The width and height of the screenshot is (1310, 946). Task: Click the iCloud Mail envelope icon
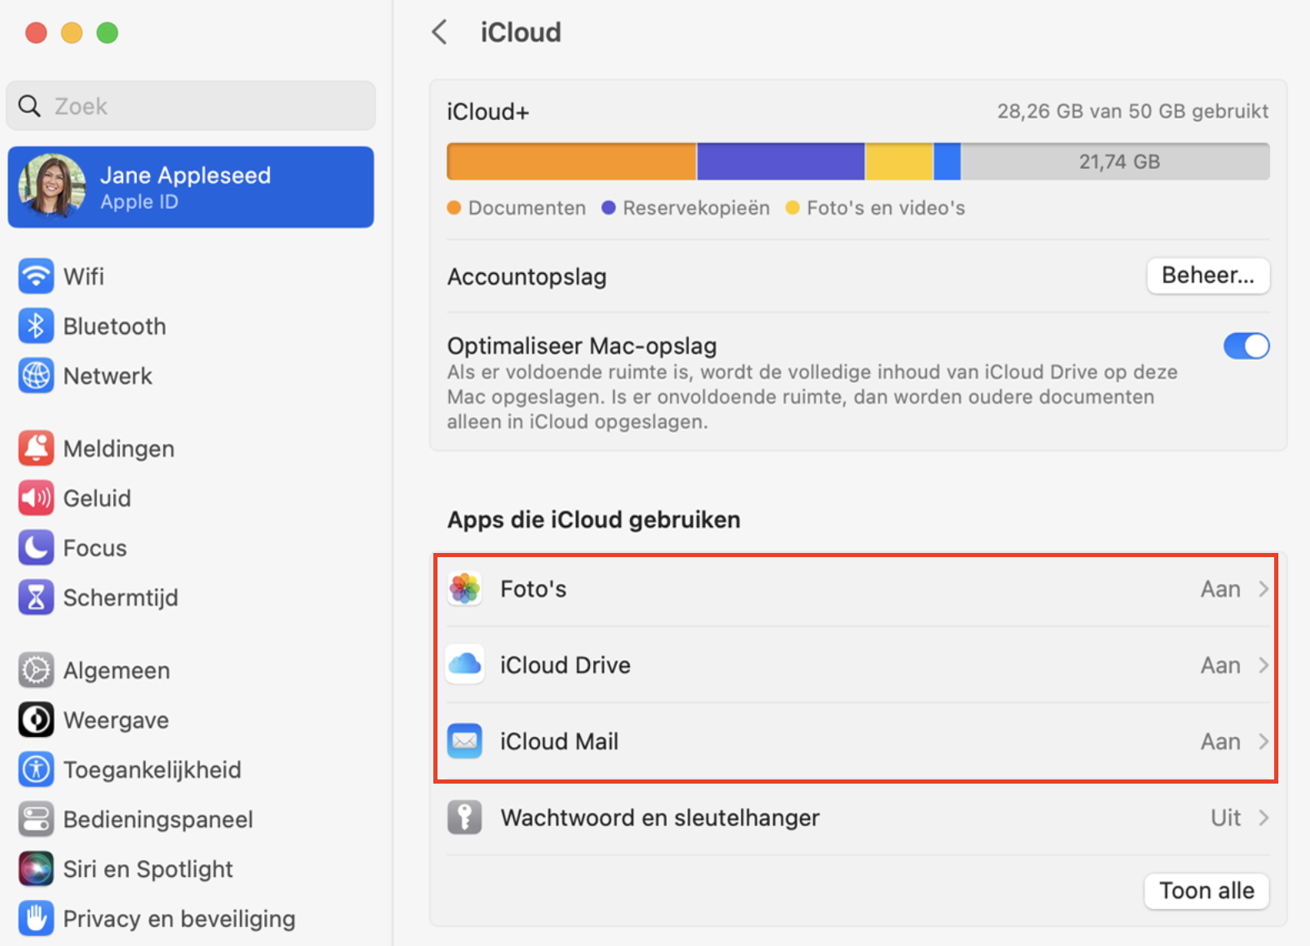click(x=464, y=741)
